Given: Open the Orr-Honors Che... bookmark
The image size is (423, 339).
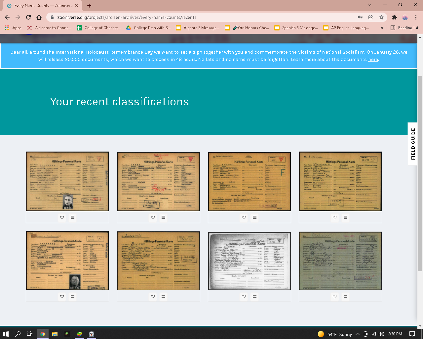Looking at the screenshot, I should coord(247,28).
